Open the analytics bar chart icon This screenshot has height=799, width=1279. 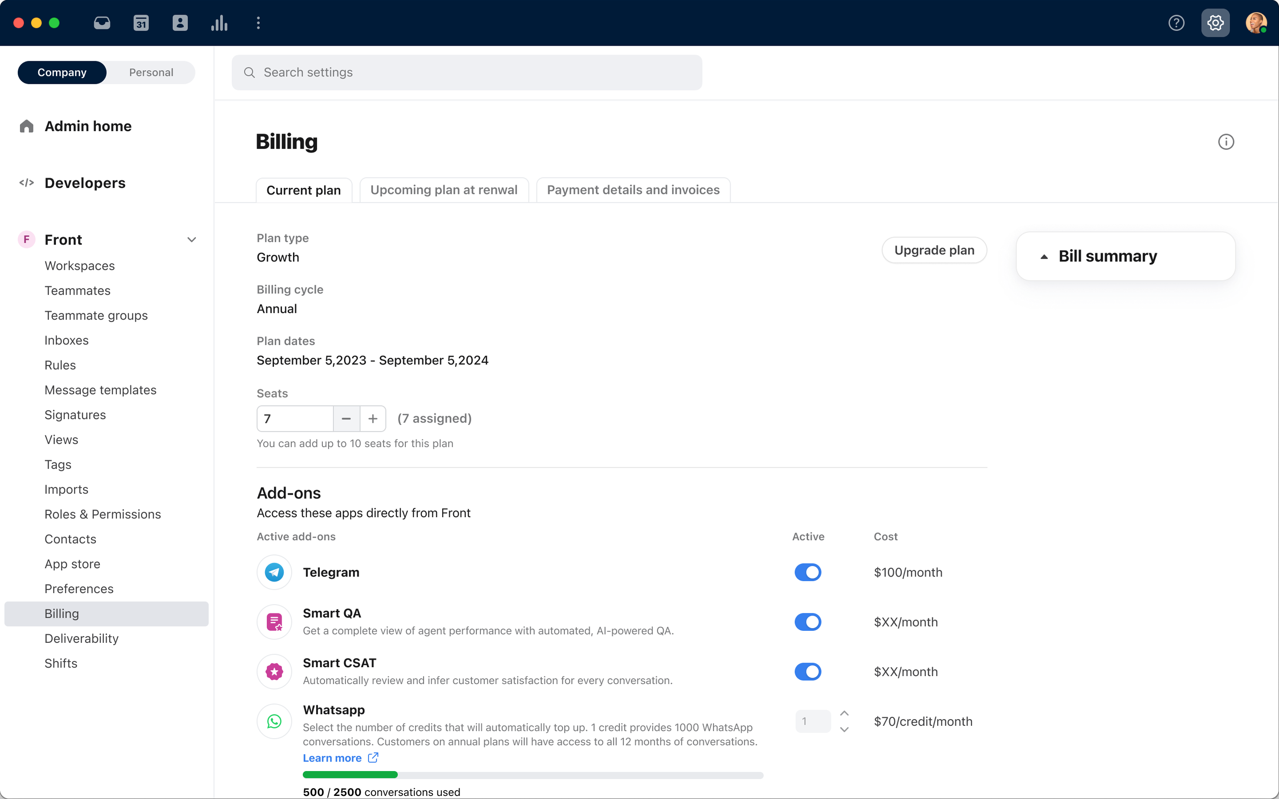coord(219,23)
